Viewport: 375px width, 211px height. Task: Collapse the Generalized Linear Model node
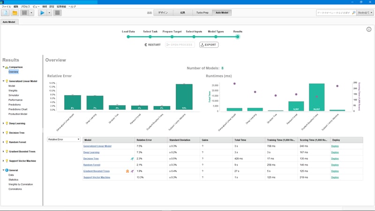3,81
